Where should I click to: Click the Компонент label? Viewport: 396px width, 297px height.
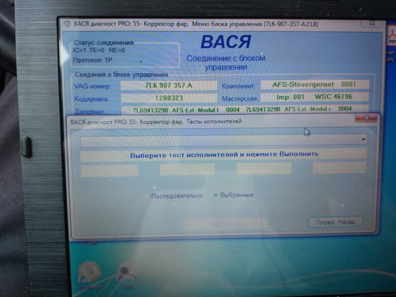238,86
